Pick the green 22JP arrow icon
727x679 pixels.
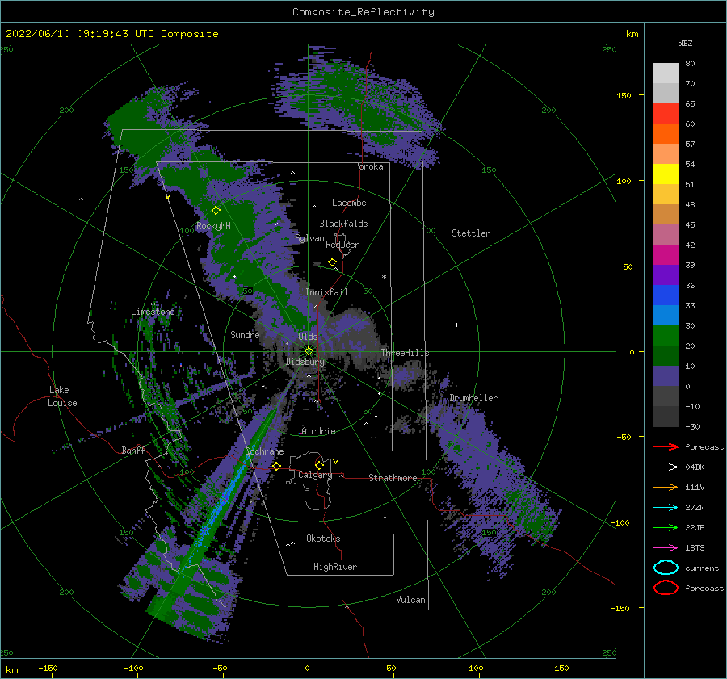[x=666, y=527]
